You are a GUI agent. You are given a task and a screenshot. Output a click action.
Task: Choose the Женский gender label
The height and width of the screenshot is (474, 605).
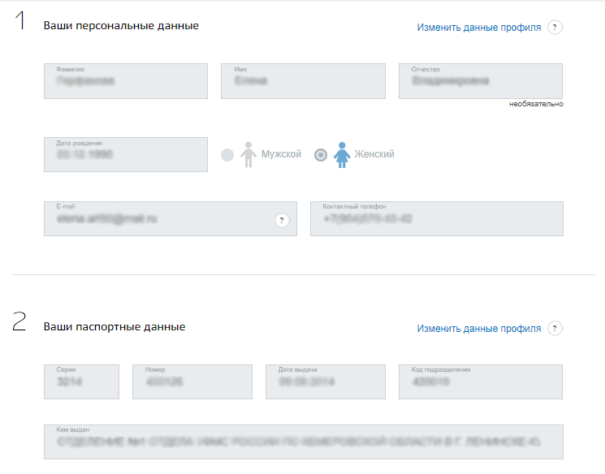click(x=374, y=154)
